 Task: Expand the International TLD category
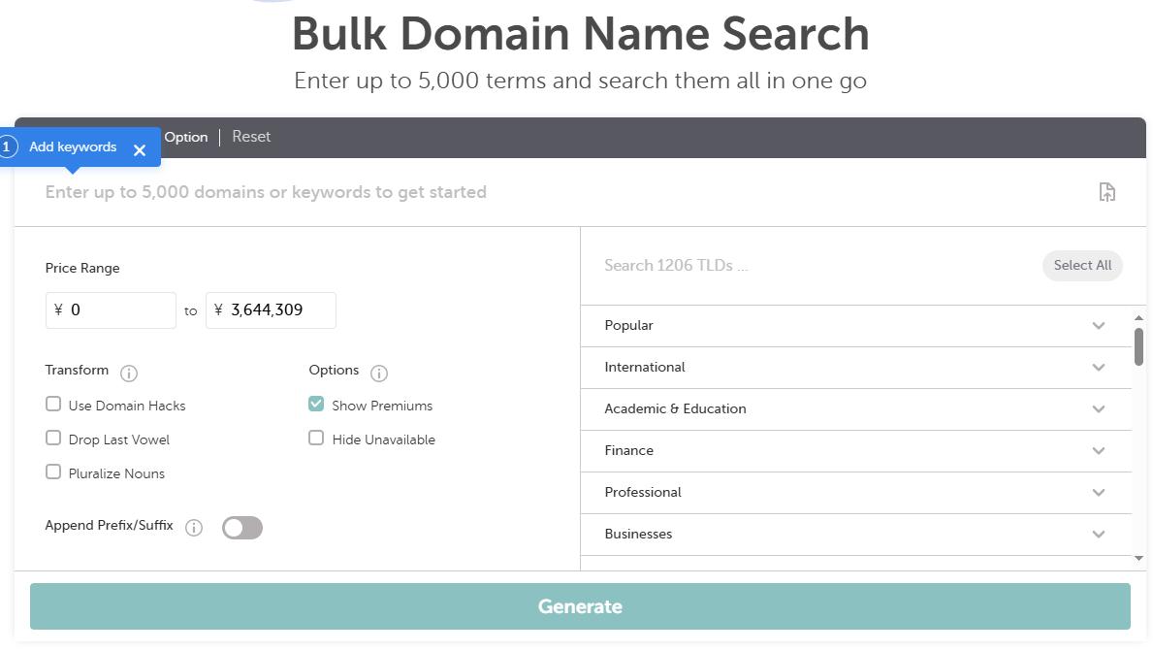[x=1098, y=368]
